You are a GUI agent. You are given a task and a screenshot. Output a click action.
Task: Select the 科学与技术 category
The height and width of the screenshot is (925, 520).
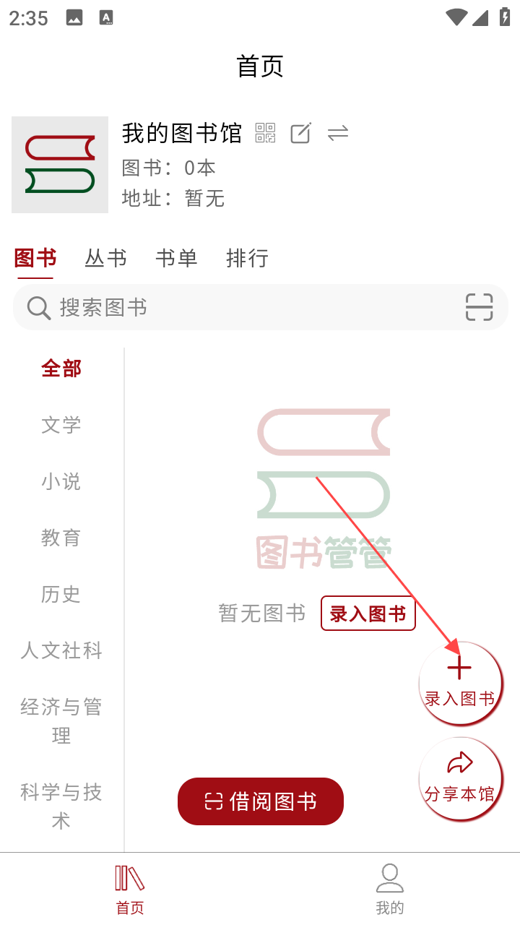click(61, 806)
